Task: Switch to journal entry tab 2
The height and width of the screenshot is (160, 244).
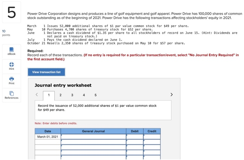Action: click(x=60, y=95)
